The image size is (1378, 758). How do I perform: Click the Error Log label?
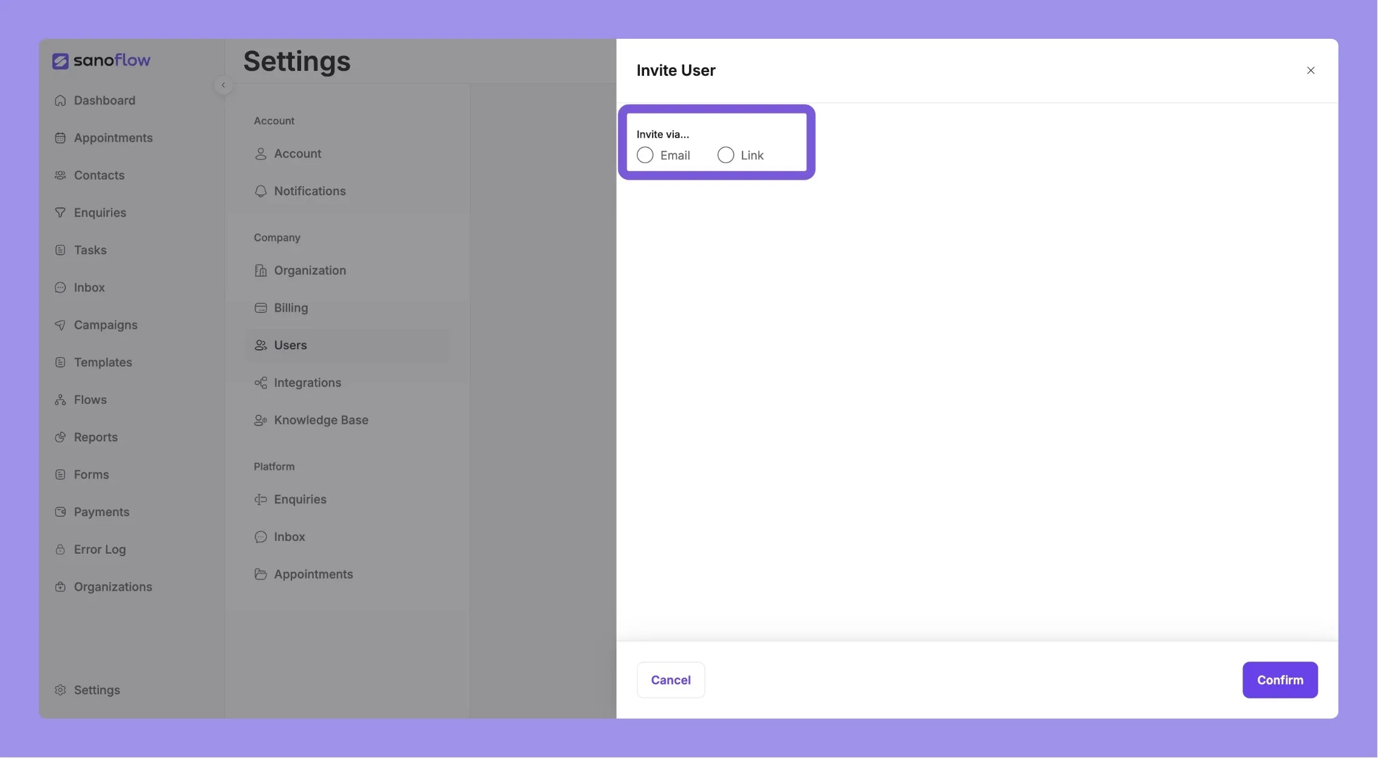click(x=100, y=549)
